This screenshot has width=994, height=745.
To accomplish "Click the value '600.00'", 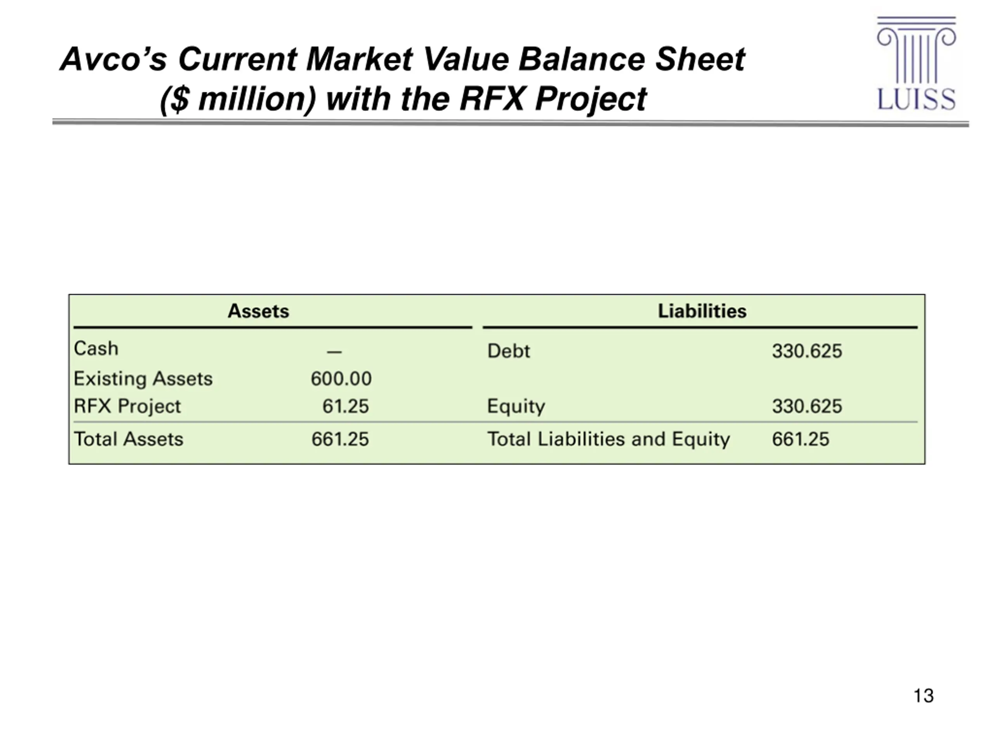I will (341, 379).
